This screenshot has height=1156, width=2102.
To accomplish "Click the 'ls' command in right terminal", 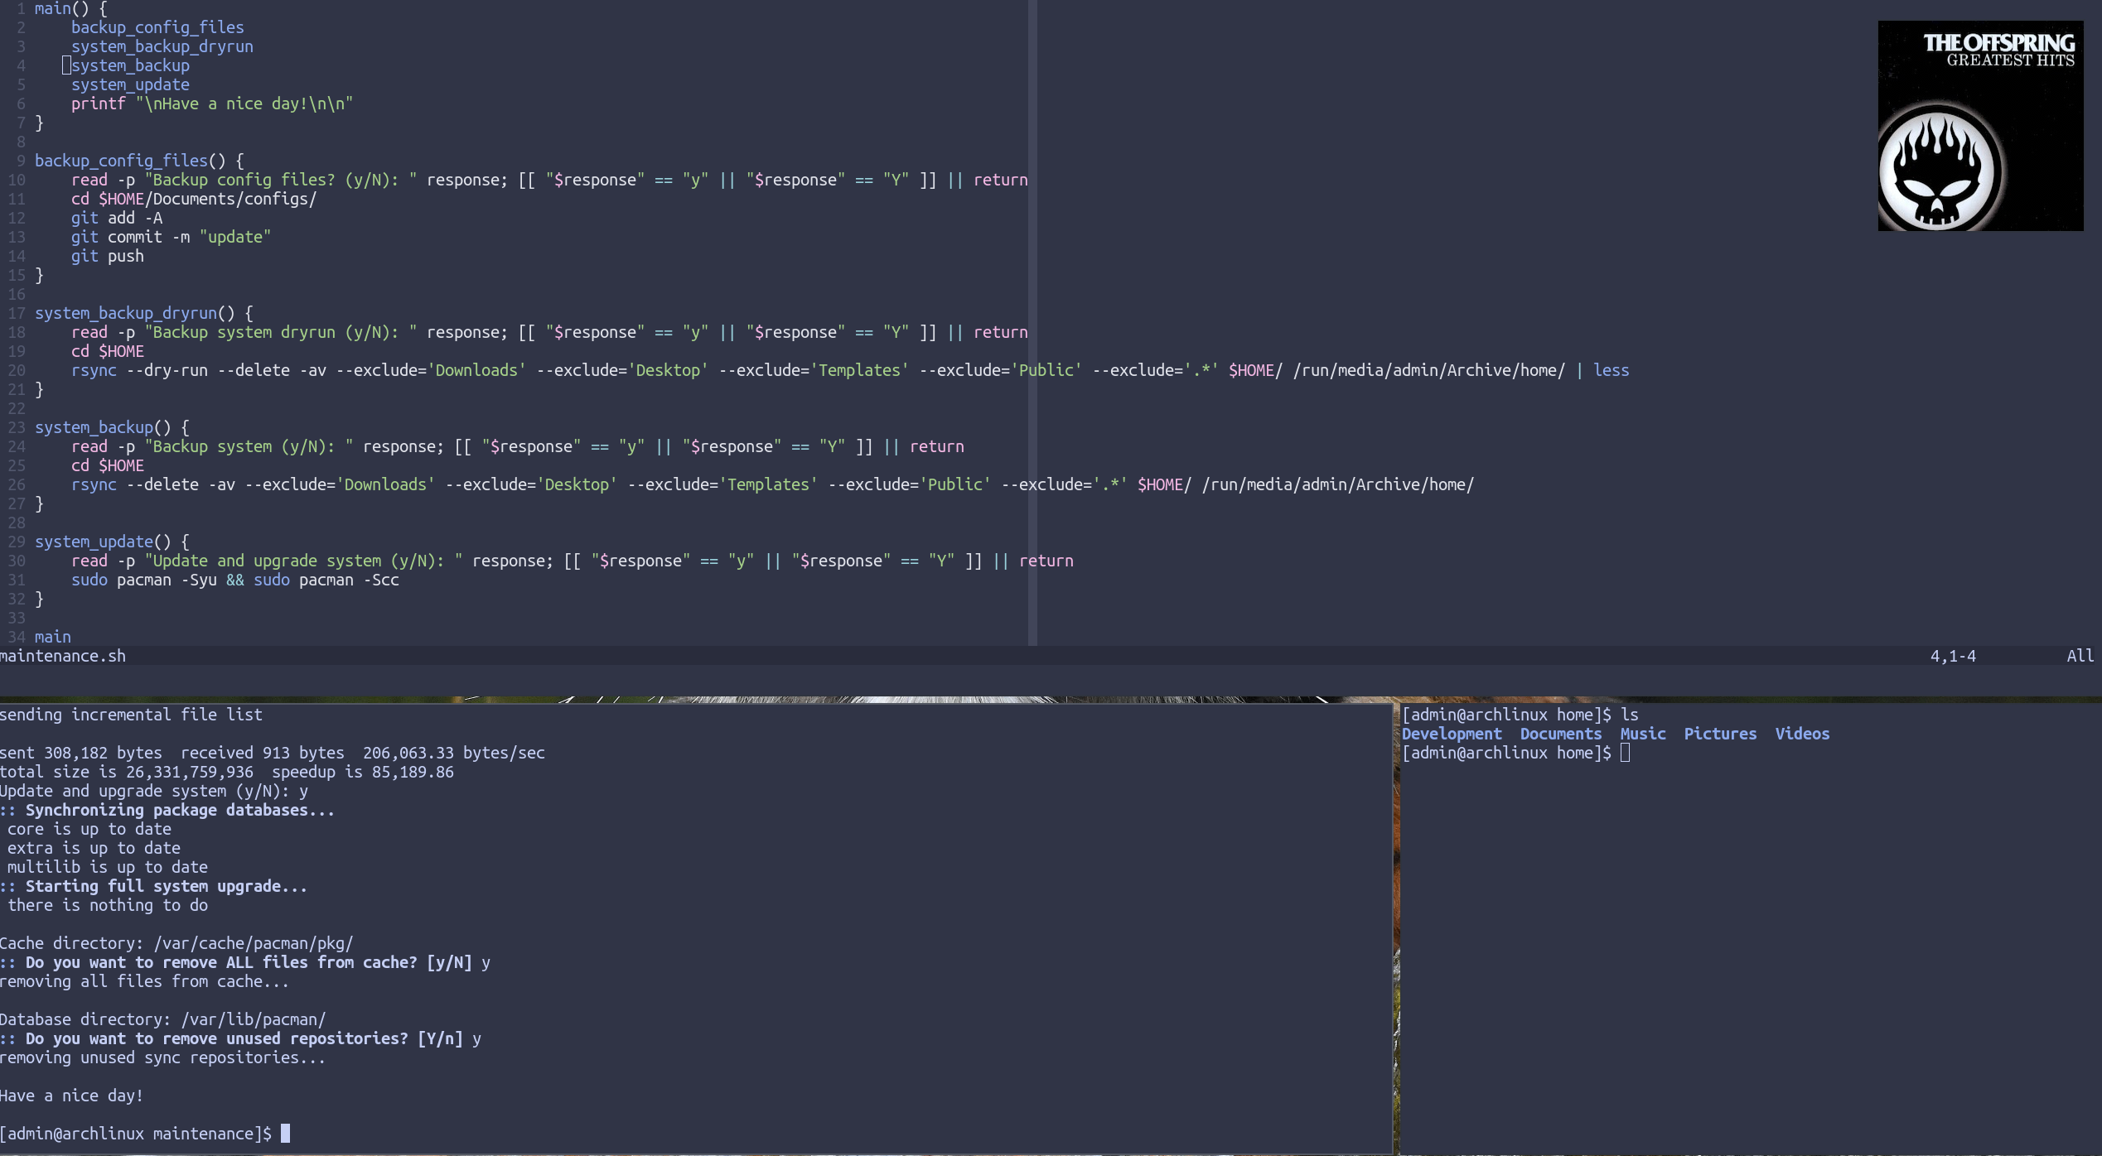I will coord(1630,715).
